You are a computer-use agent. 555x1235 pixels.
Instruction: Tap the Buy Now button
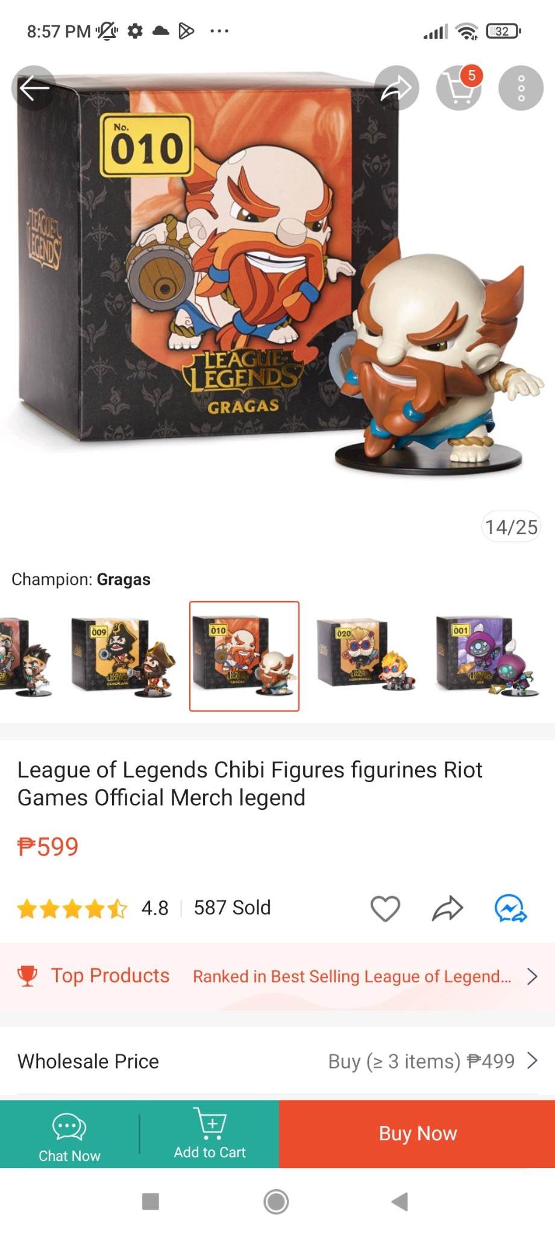click(x=417, y=1134)
